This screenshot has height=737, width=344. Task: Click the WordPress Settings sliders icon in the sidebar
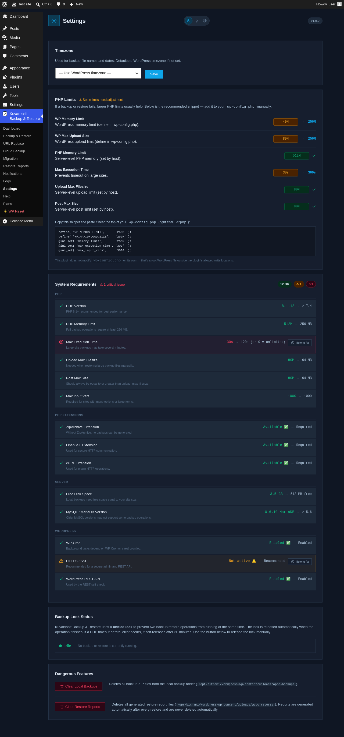point(5,104)
